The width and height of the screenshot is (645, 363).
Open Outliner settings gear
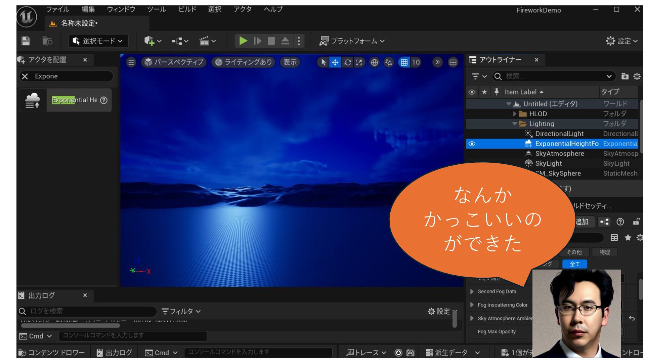(637, 76)
